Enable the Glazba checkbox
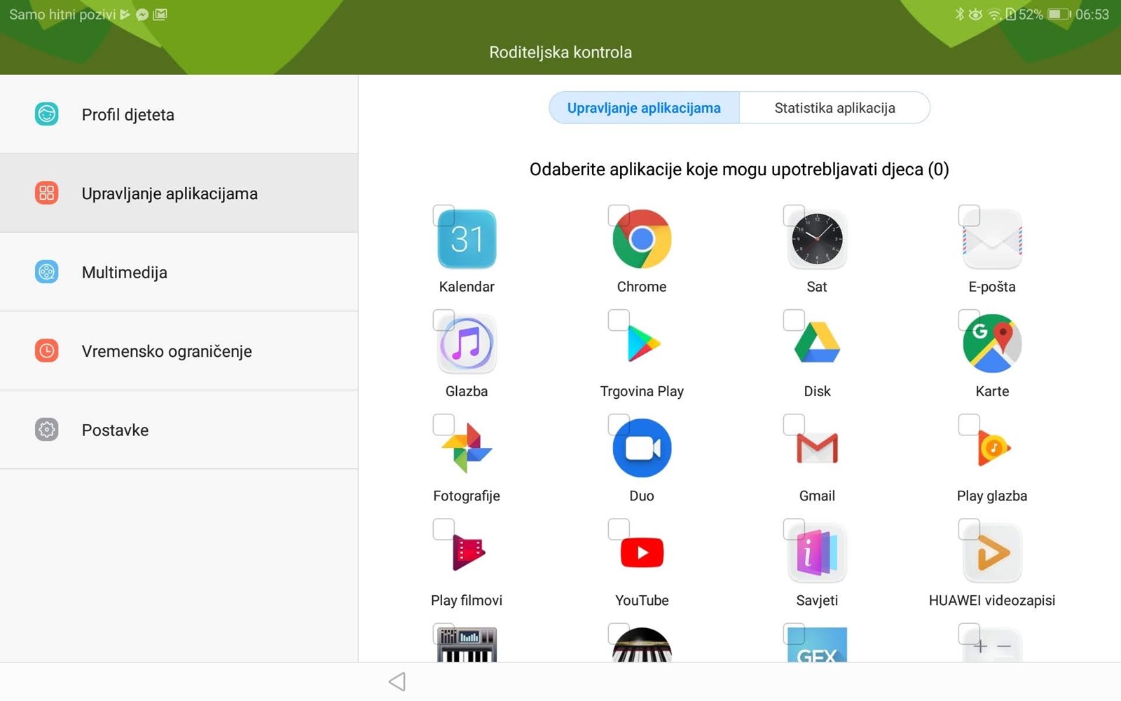The width and height of the screenshot is (1121, 701). (443, 320)
